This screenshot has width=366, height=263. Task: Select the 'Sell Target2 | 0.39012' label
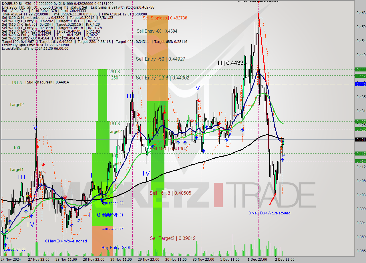point(172,238)
